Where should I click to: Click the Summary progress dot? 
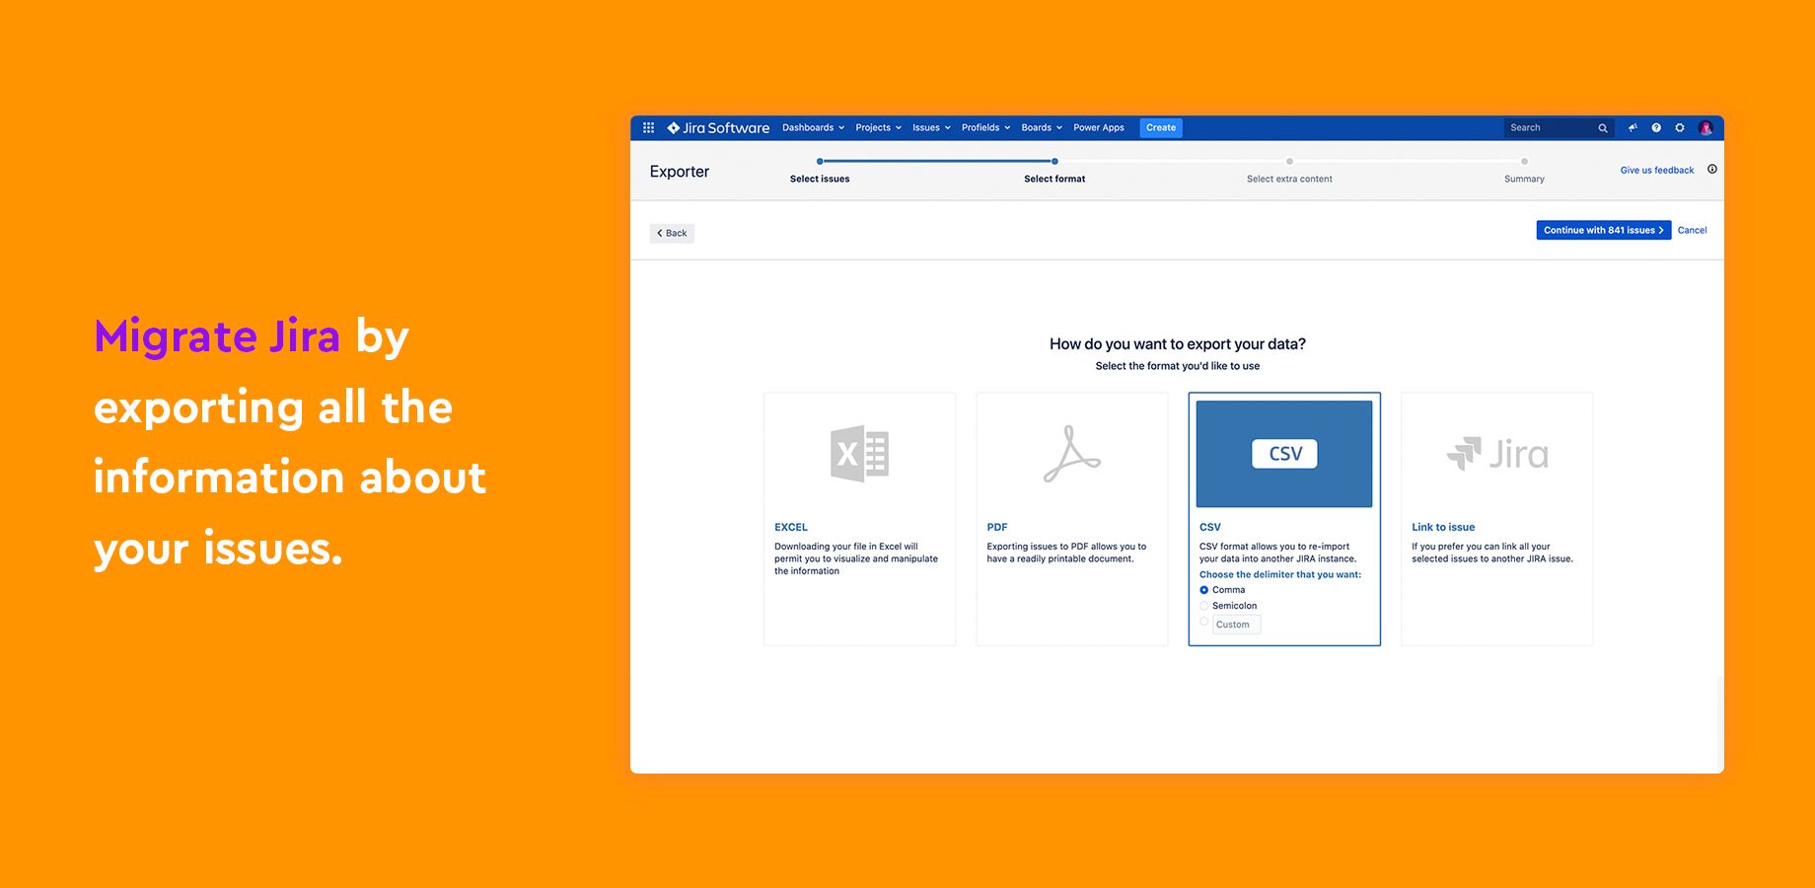tap(1524, 161)
